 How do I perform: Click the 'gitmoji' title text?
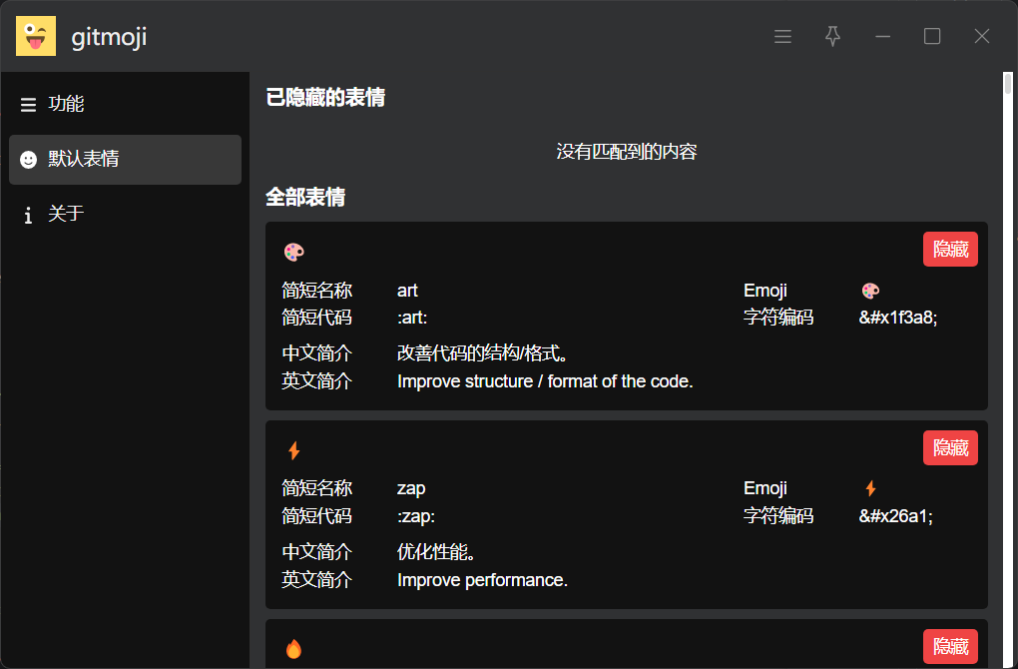tap(109, 37)
